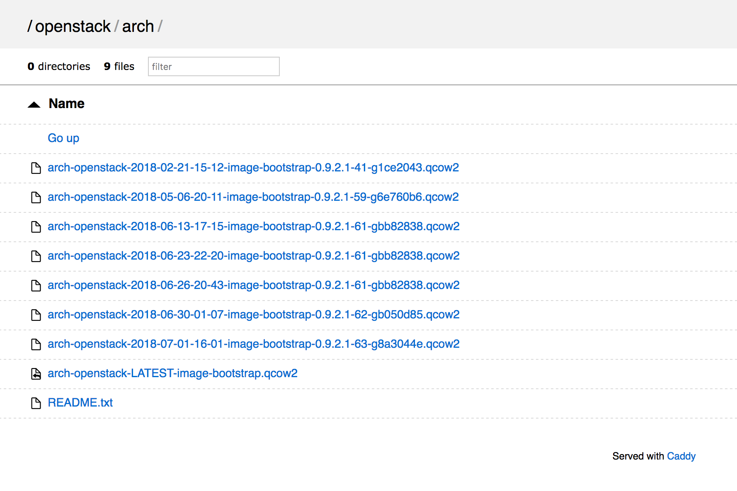Click Go up to the parent directory
The height and width of the screenshot is (491, 737).
click(x=63, y=138)
